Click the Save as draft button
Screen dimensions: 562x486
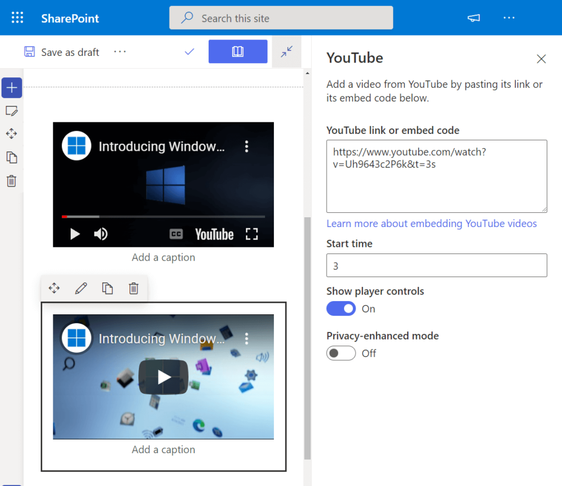click(61, 52)
